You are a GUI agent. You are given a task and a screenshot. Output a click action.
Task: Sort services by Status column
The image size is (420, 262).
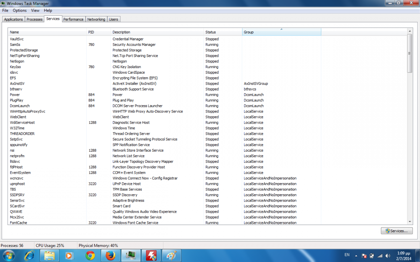click(223, 32)
